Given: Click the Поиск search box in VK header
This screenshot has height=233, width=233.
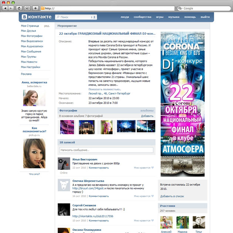Looking at the screenshot, I should (x=76, y=17).
